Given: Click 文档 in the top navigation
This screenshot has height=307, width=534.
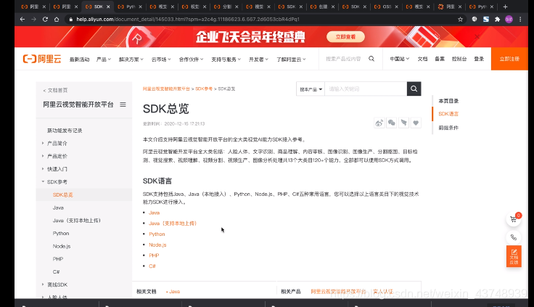Looking at the screenshot, I should coord(422,59).
